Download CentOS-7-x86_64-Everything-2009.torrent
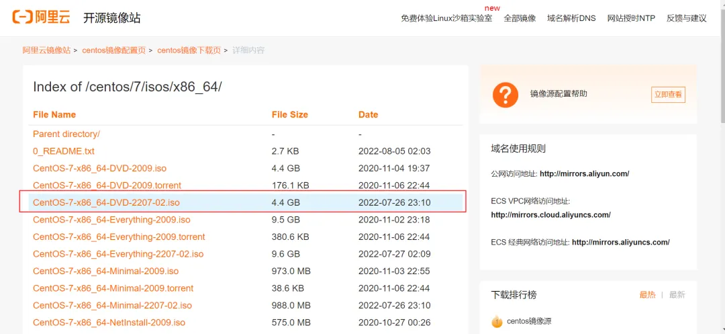 pyautogui.click(x=119, y=237)
